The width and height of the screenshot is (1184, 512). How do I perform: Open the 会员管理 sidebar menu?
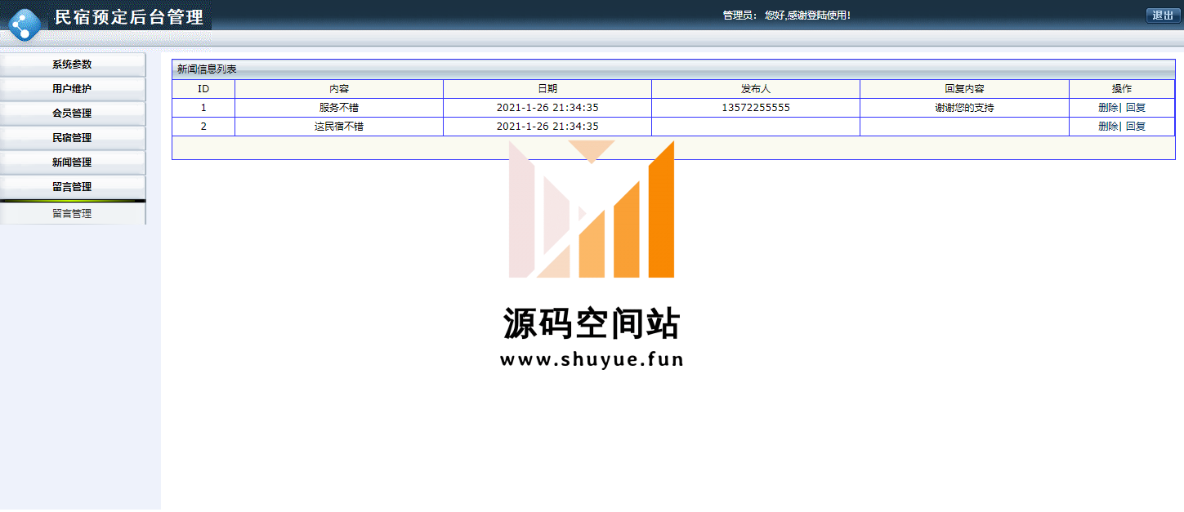[73, 114]
